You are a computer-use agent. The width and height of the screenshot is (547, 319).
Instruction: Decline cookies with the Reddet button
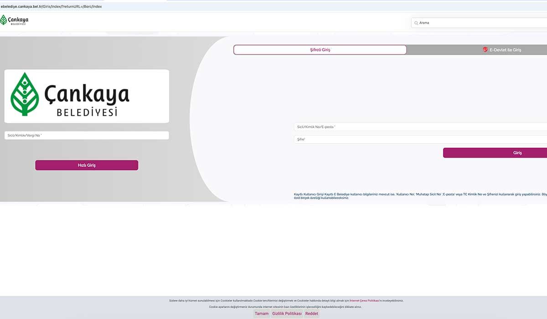tap(312, 314)
